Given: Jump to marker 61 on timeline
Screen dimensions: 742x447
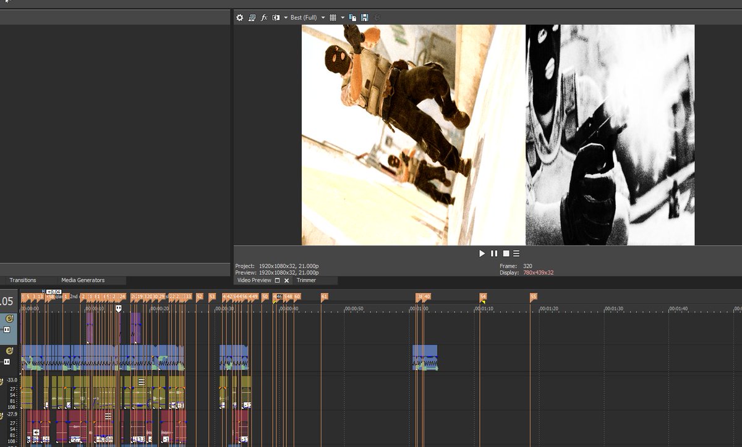Looking at the screenshot, I should pyautogui.click(x=324, y=297).
